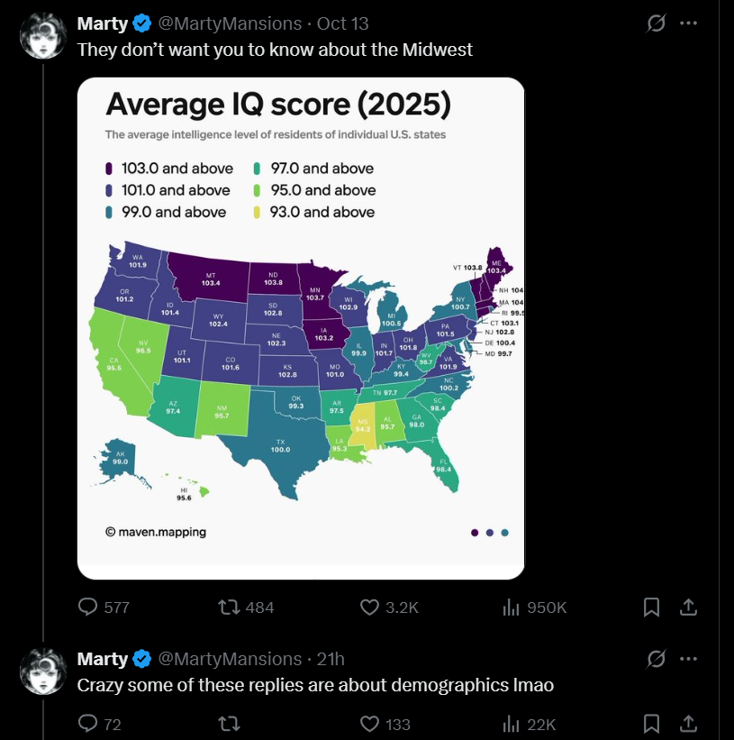Open Grok icon on the 21h tweet
The image size is (734, 740).
(657, 659)
